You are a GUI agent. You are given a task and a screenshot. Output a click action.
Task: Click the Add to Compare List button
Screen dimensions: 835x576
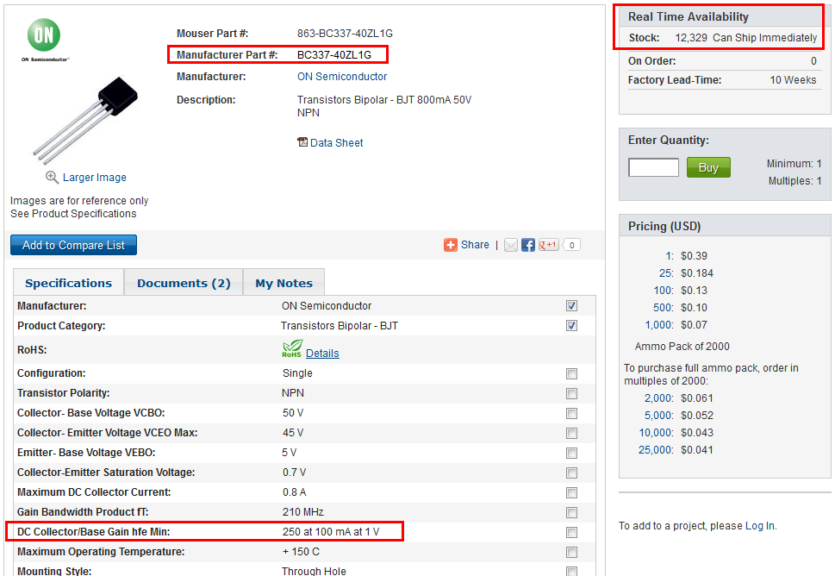click(x=73, y=245)
